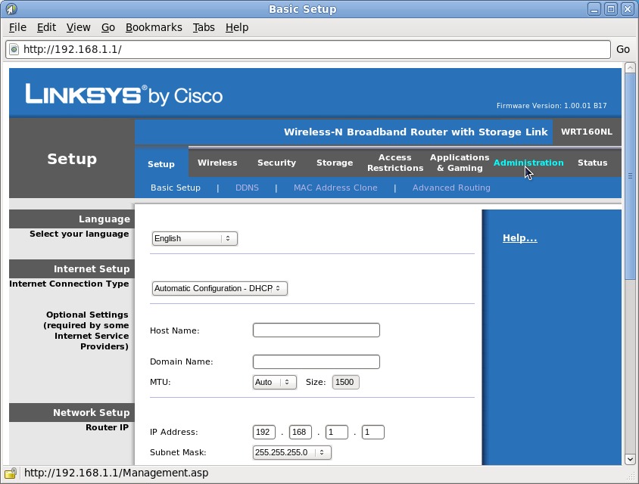The image size is (639, 484).
Task: Open the MTU Auto dropdown
Action: click(x=274, y=382)
